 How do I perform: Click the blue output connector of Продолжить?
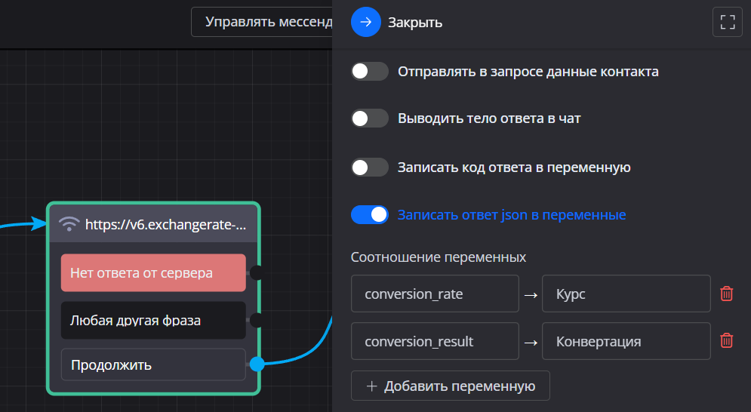257,364
